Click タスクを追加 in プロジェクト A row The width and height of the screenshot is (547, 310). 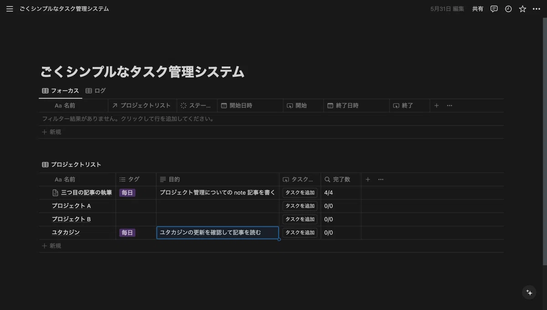click(x=300, y=206)
